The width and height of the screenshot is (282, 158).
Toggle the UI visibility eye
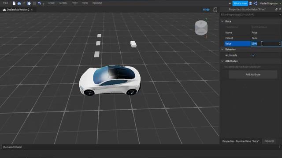point(206,10)
